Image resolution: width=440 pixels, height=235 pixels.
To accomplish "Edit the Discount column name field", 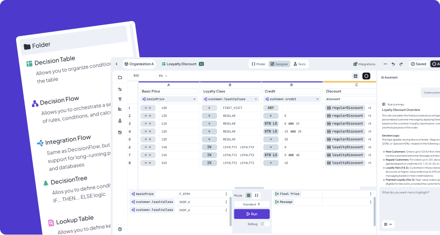I will tap(350, 91).
